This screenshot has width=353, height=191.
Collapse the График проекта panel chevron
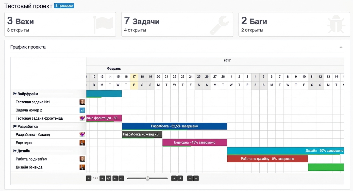pos(341,47)
